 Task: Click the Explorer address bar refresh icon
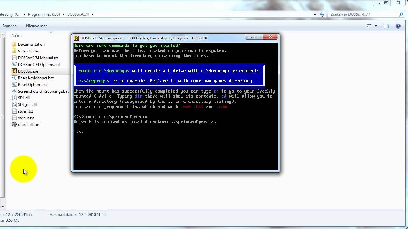[x=322, y=14]
